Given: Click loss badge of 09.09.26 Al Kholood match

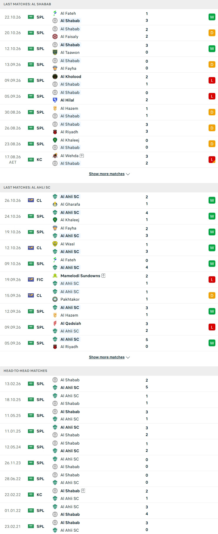Looking at the screenshot, I should click(x=212, y=80).
